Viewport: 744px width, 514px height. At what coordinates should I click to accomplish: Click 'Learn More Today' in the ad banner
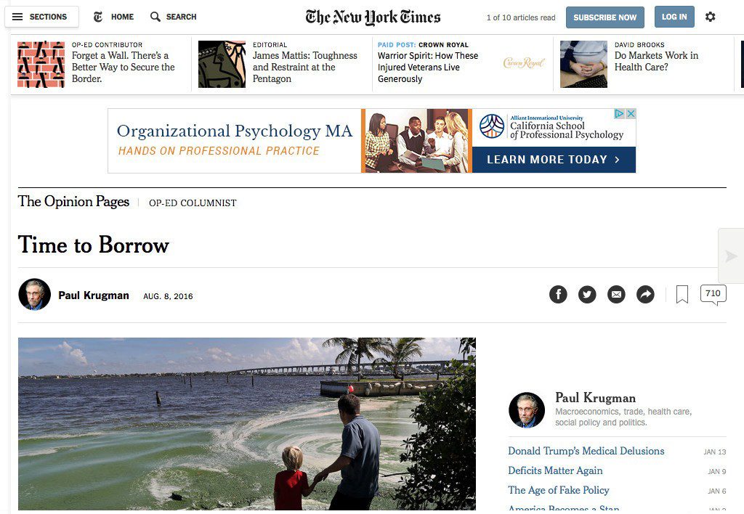pos(554,160)
